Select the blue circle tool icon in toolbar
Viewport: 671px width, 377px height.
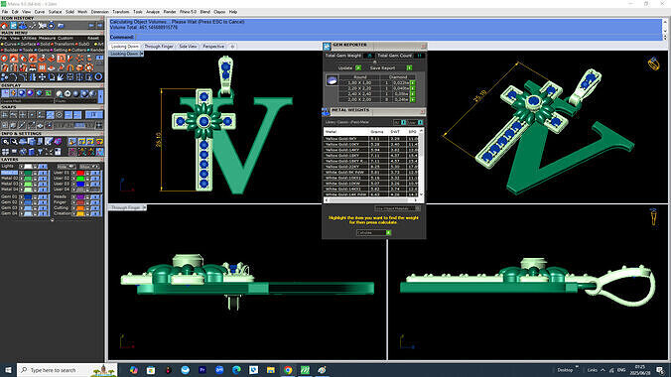pos(98,77)
